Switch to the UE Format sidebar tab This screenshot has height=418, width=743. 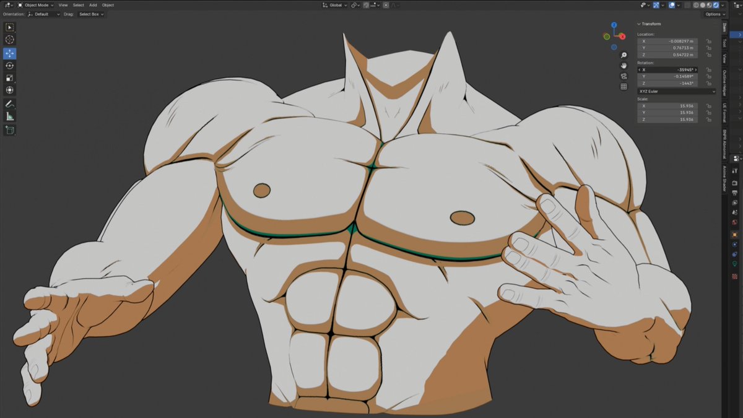(724, 113)
